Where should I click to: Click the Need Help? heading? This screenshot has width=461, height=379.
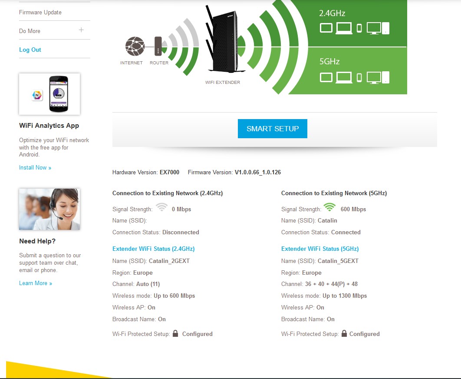tap(37, 241)
